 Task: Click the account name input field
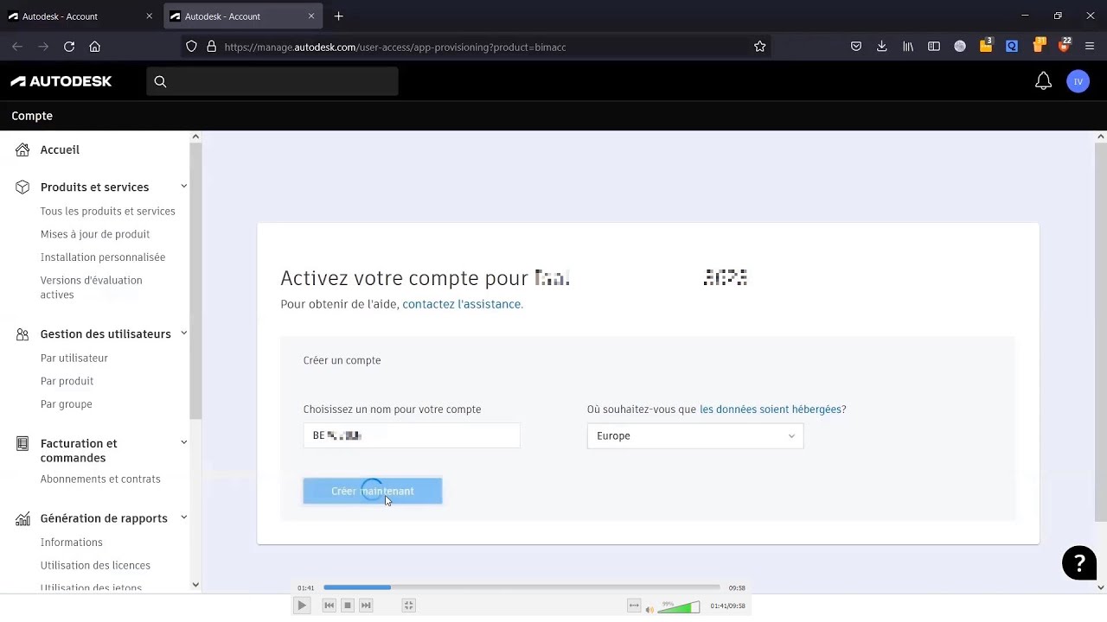pos(412,435)
